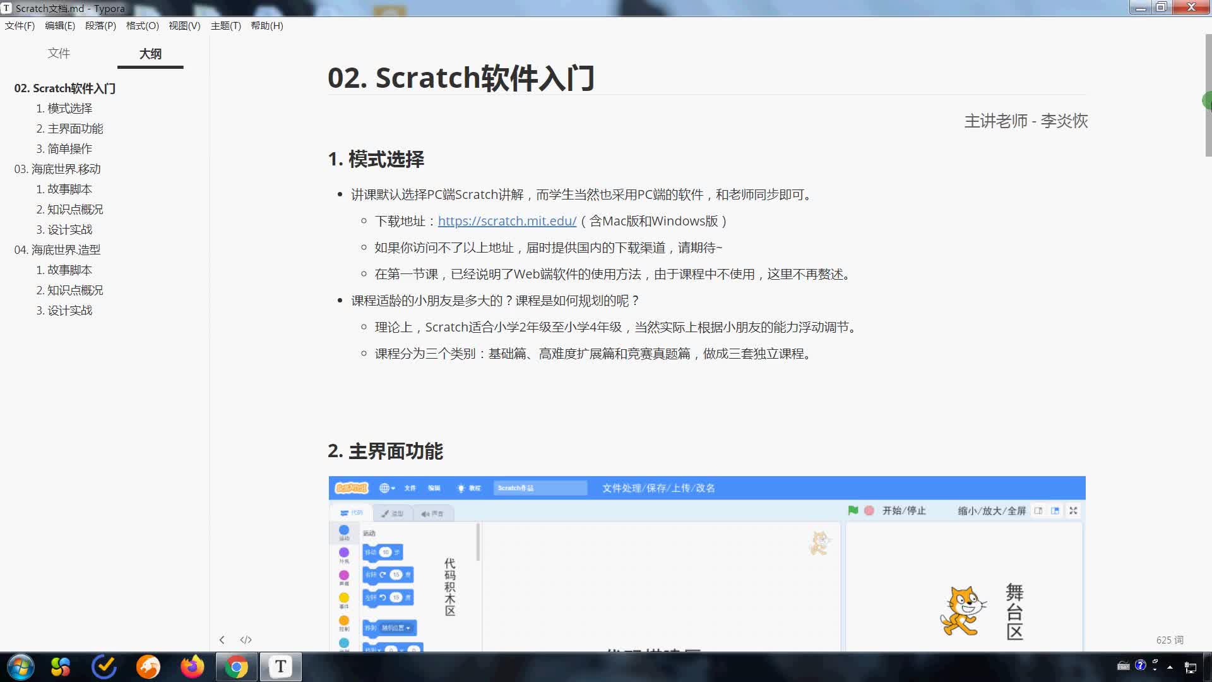Click the heading 2. 主界面功能 in document

click(386, 452)
